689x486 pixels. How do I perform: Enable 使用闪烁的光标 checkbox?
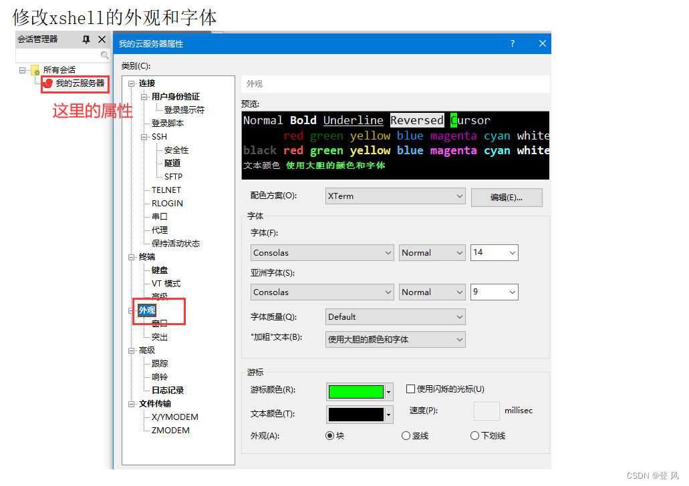click(410, 389)
